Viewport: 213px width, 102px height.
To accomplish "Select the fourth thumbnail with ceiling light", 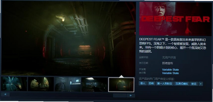I will point(95,85).
